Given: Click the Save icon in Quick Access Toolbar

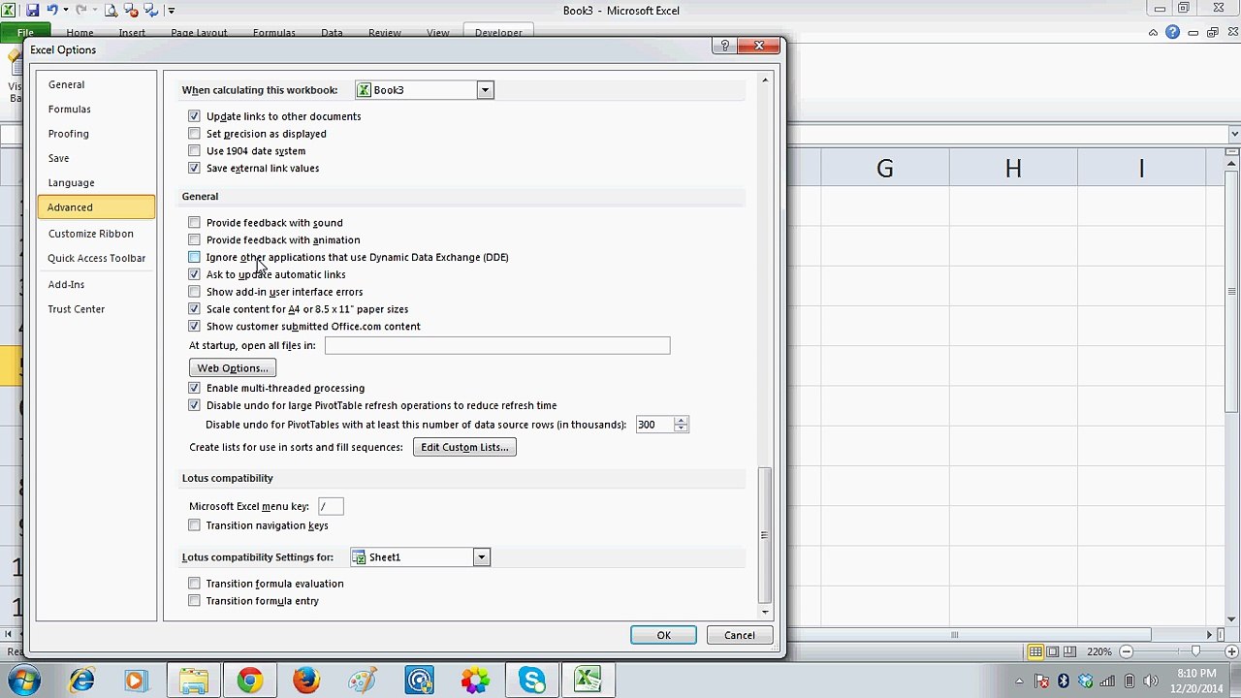Looking at the screenshot, I should pyautogui.click(x=33, y=11).
